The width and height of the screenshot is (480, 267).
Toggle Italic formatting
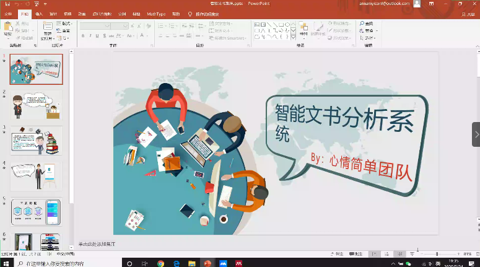tap(90, 36)
